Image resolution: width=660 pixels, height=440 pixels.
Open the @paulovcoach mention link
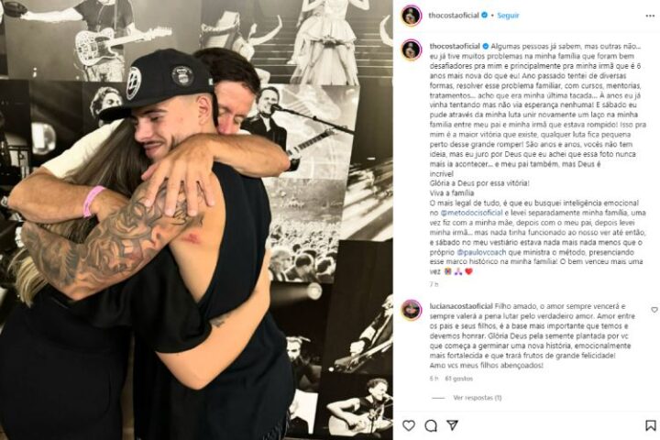coord(481,252)
